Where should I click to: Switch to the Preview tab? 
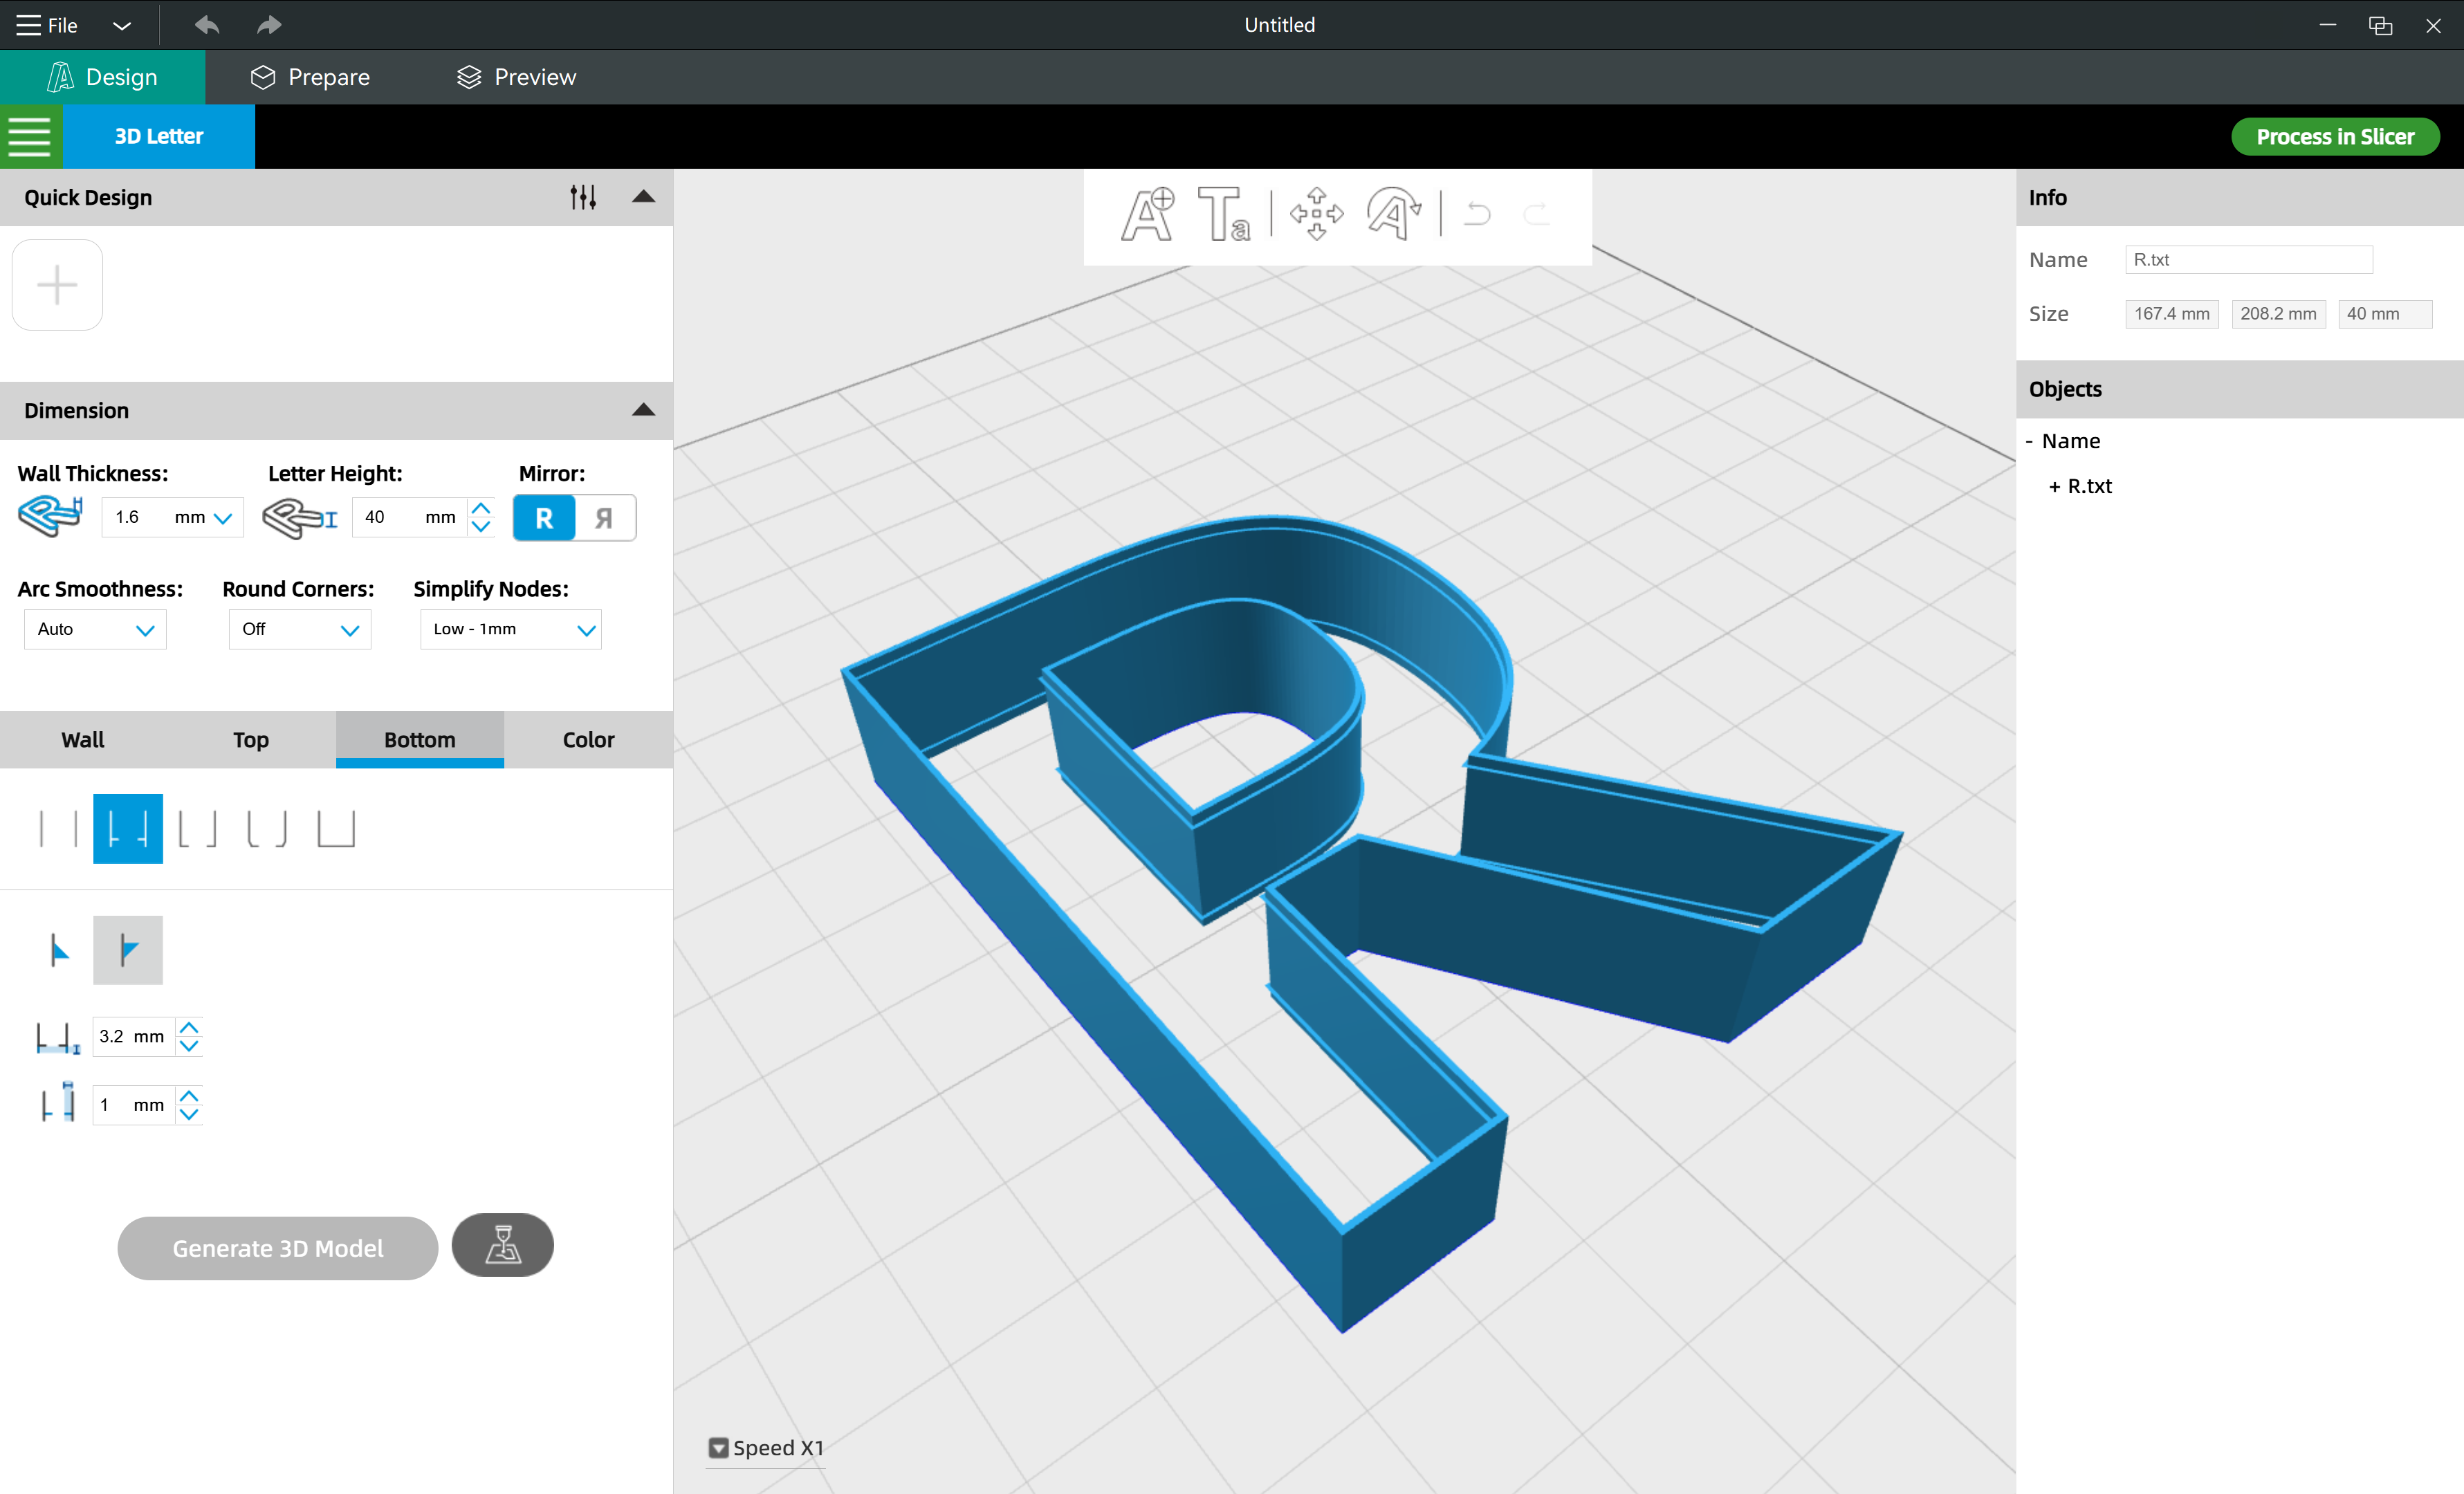pyautogui.click(x=516, y=77)
